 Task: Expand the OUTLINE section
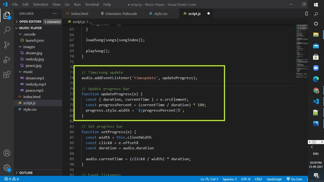(x=26, y=173)
